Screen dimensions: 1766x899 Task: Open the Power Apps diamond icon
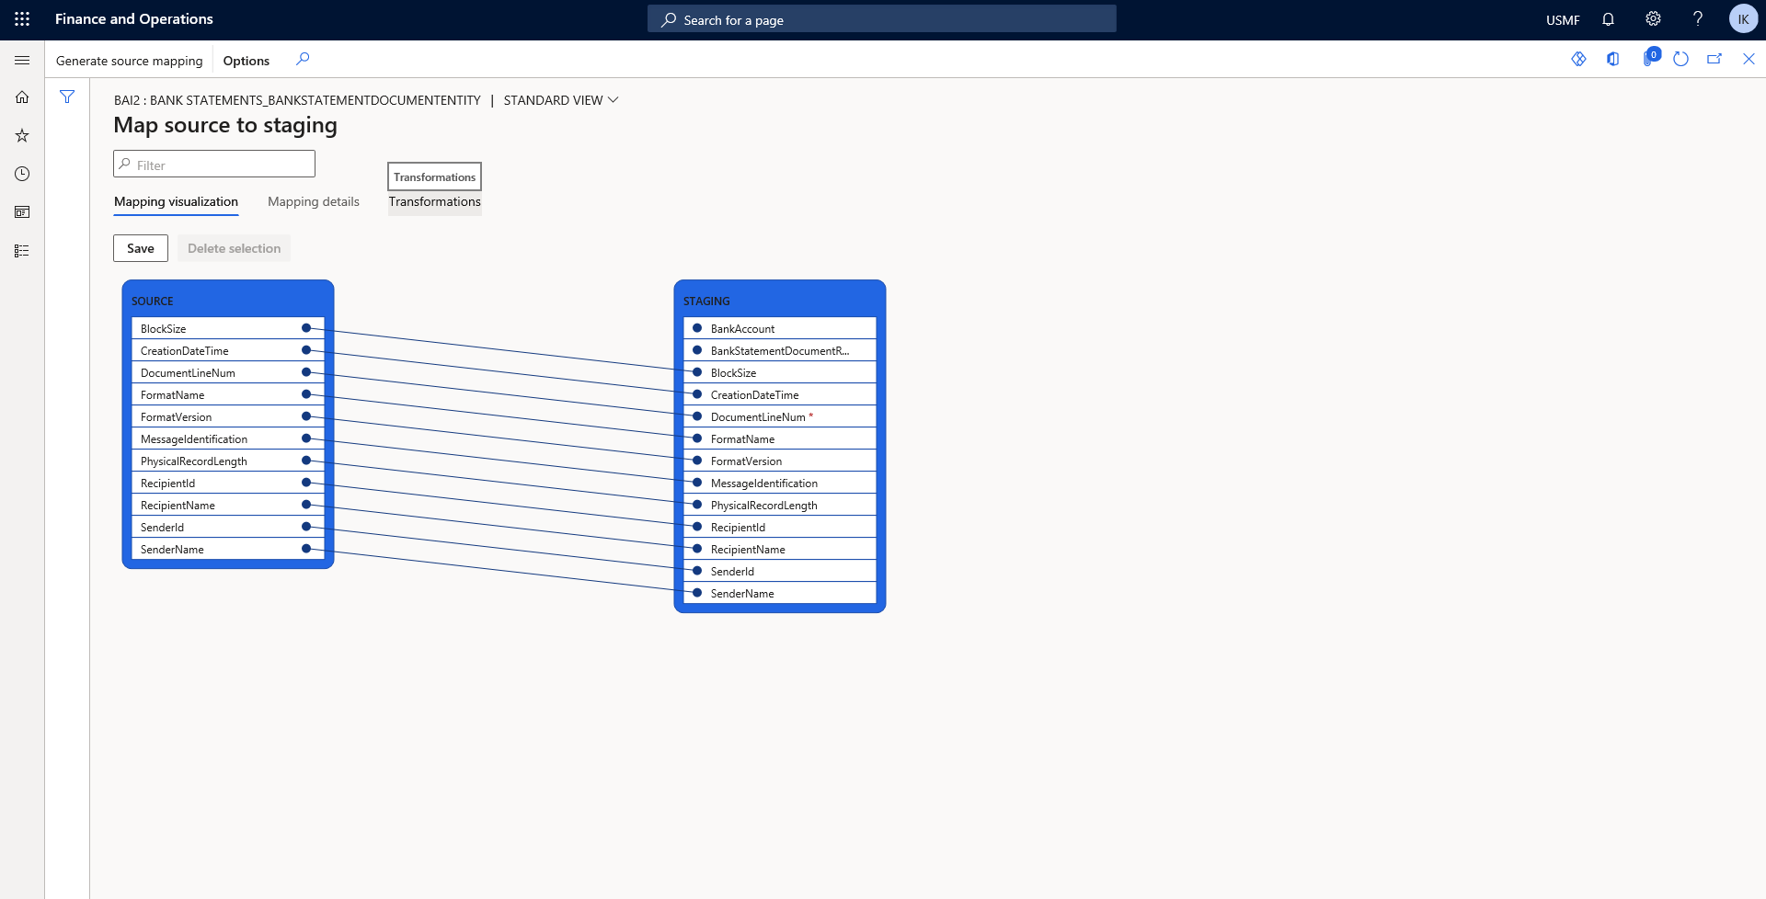(x=1578, y=59)
